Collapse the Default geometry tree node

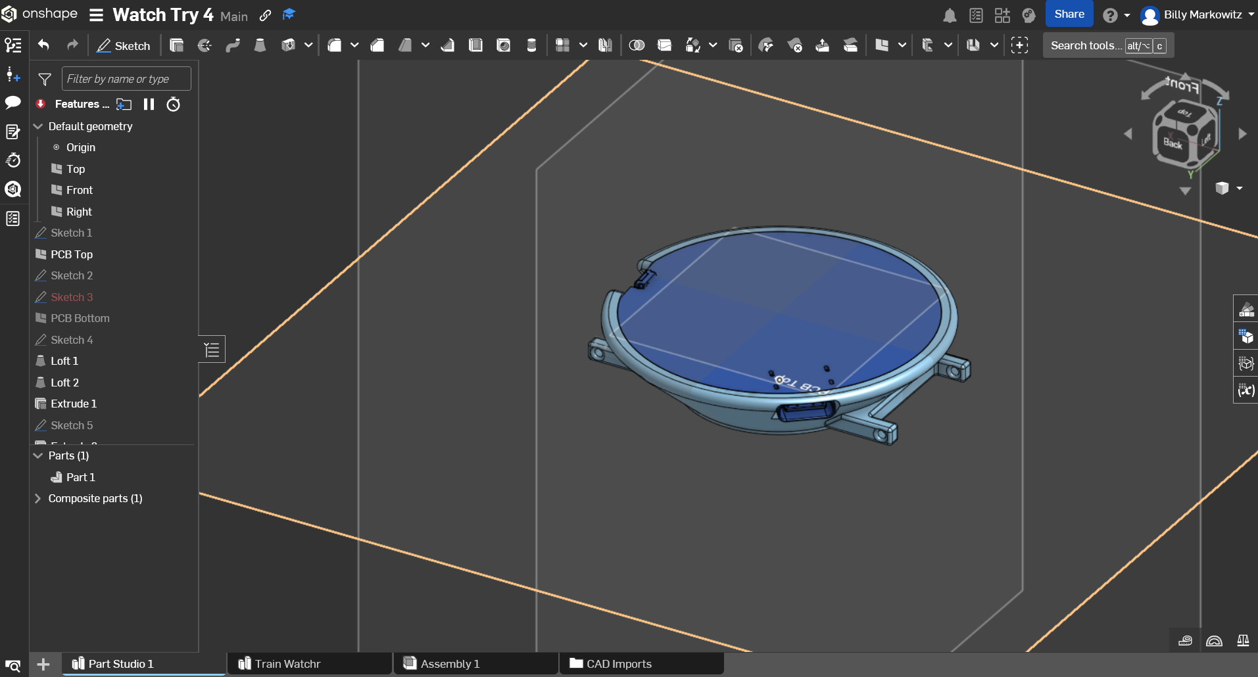pyautogui.click(x=37, y=126)
